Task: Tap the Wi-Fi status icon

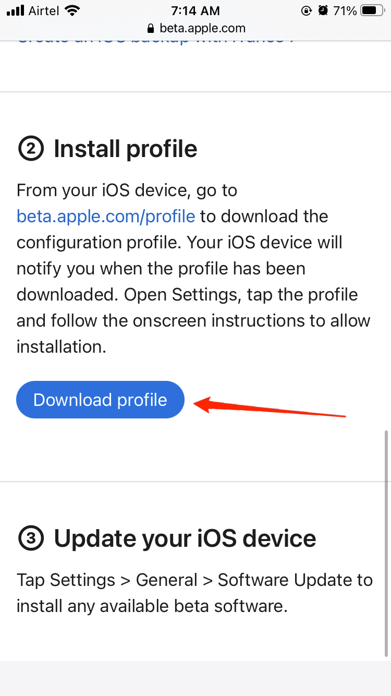Action: click(x=74, y=10)
